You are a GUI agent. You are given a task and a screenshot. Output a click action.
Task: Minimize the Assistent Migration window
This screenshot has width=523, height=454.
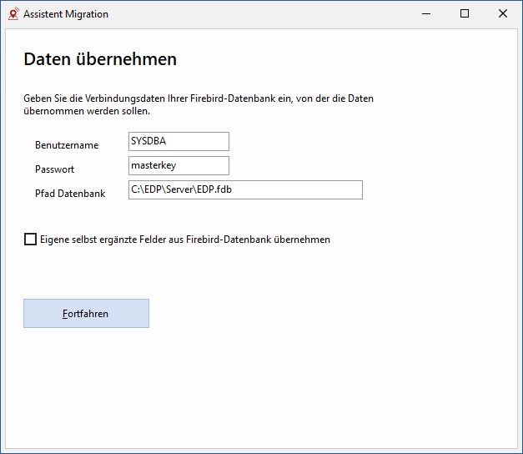coord(426,13)
